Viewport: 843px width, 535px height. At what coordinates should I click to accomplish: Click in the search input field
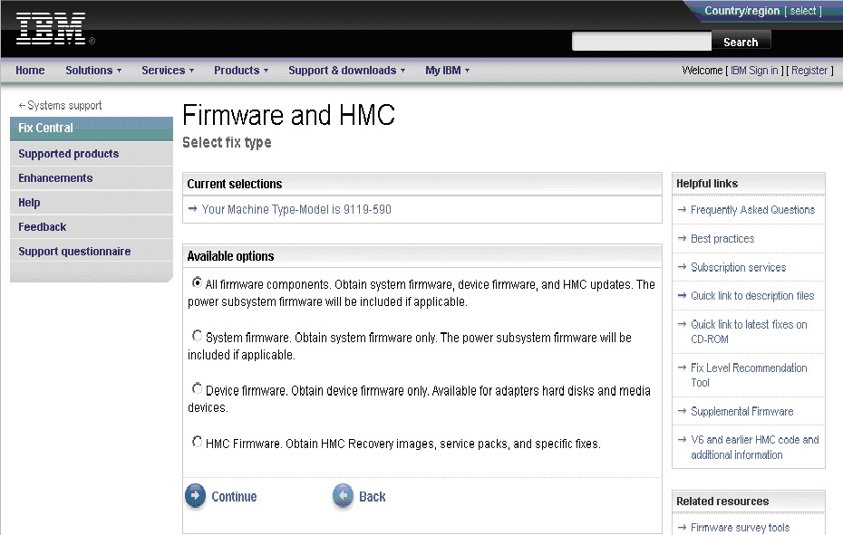642,42
